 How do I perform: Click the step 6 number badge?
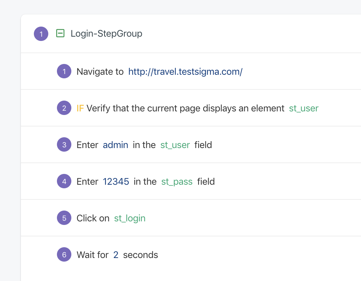64,255
